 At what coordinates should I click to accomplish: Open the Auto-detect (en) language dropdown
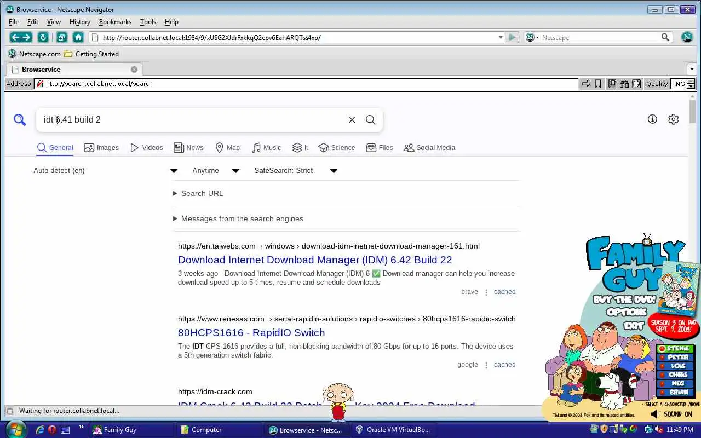105,171
